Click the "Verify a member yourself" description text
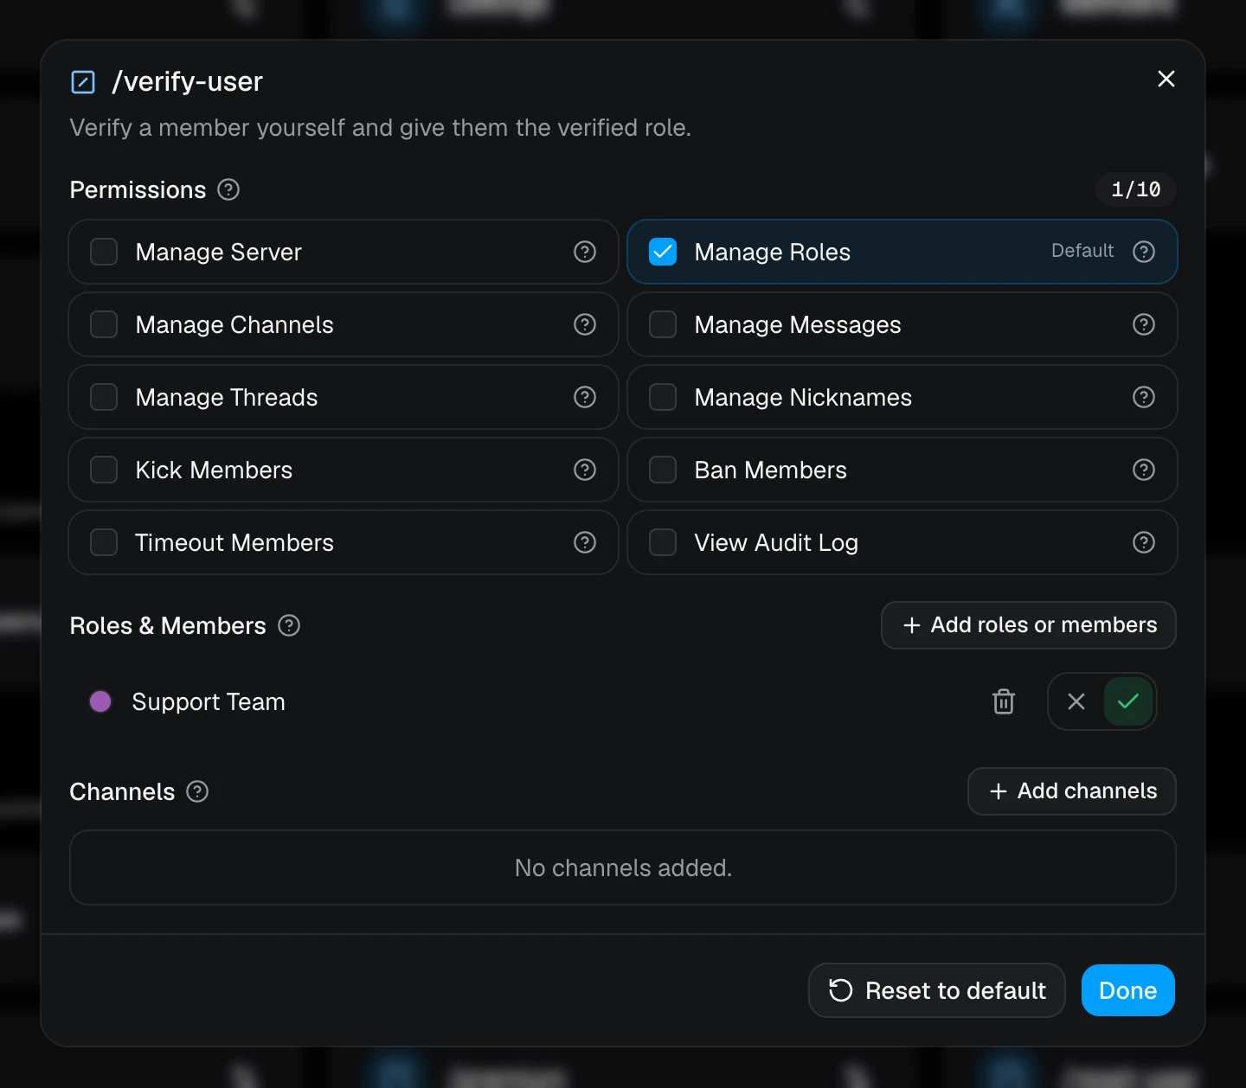The height and width of the screenshot is (1088, 1246). click(x=381, y=128)
